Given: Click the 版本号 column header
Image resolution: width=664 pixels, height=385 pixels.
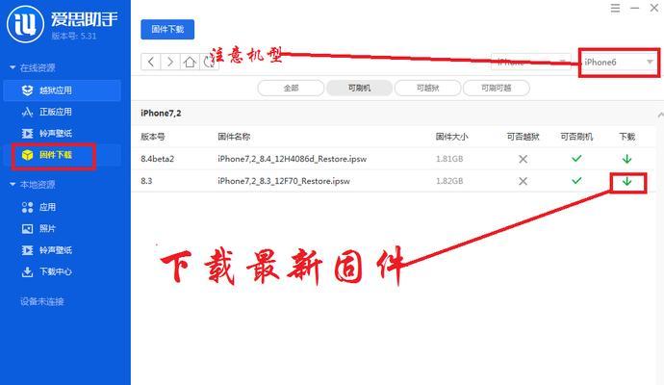Looking at the screenshot, I should point(153,137).
